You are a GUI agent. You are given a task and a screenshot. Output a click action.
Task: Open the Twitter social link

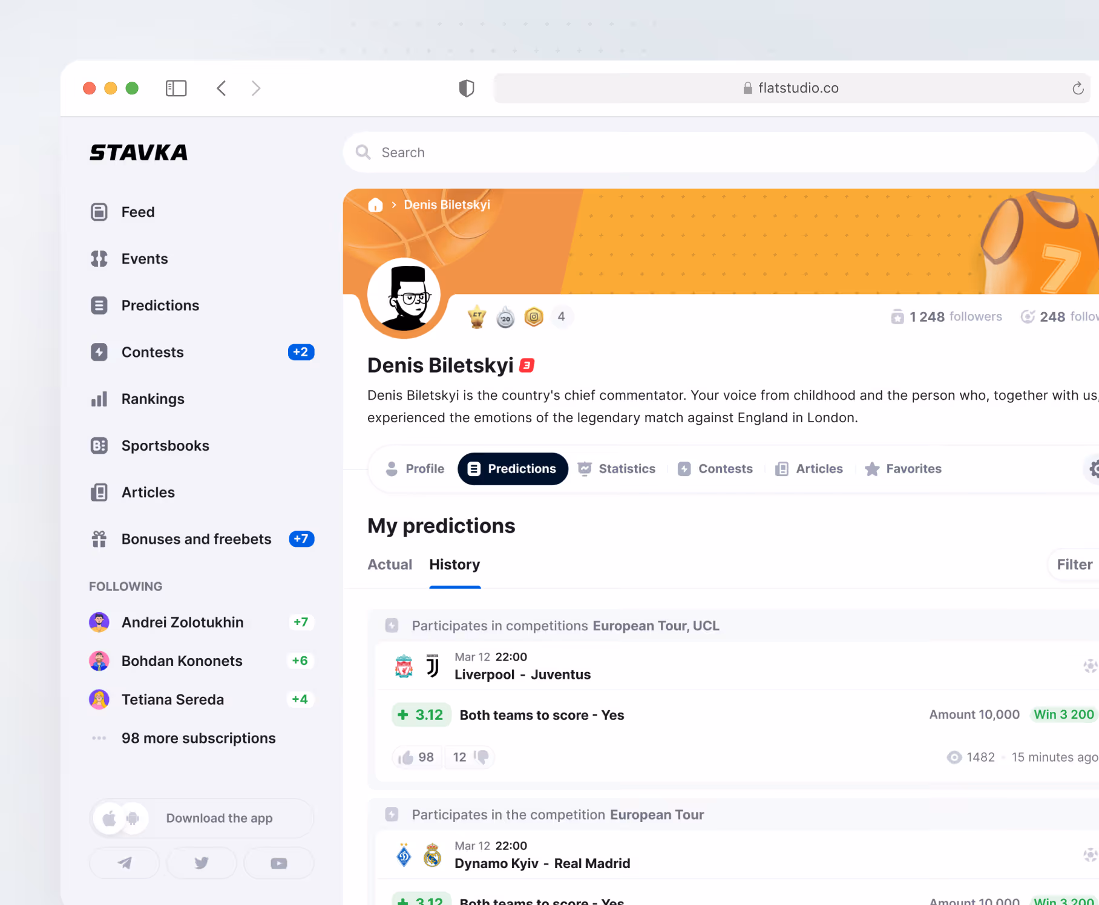(x=202, y=863)
